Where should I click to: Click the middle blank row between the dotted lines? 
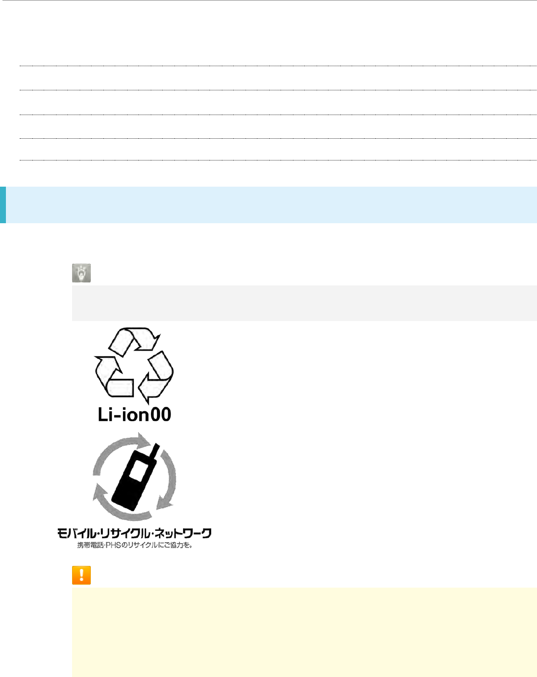pyautogui.click(x=278, y=102)
